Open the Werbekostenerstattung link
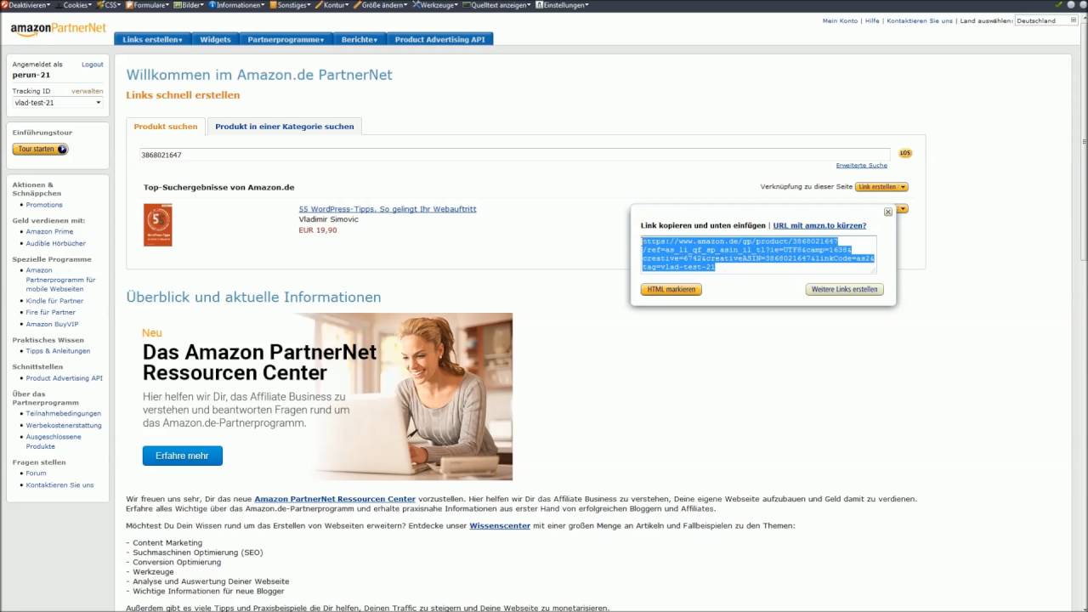1088x612 pixels. 64,426
